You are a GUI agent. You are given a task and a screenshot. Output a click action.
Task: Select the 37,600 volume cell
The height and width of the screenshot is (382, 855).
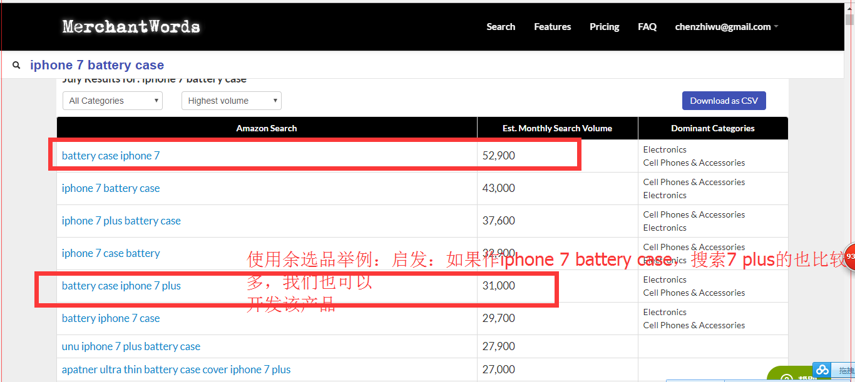tap(557, 221)
